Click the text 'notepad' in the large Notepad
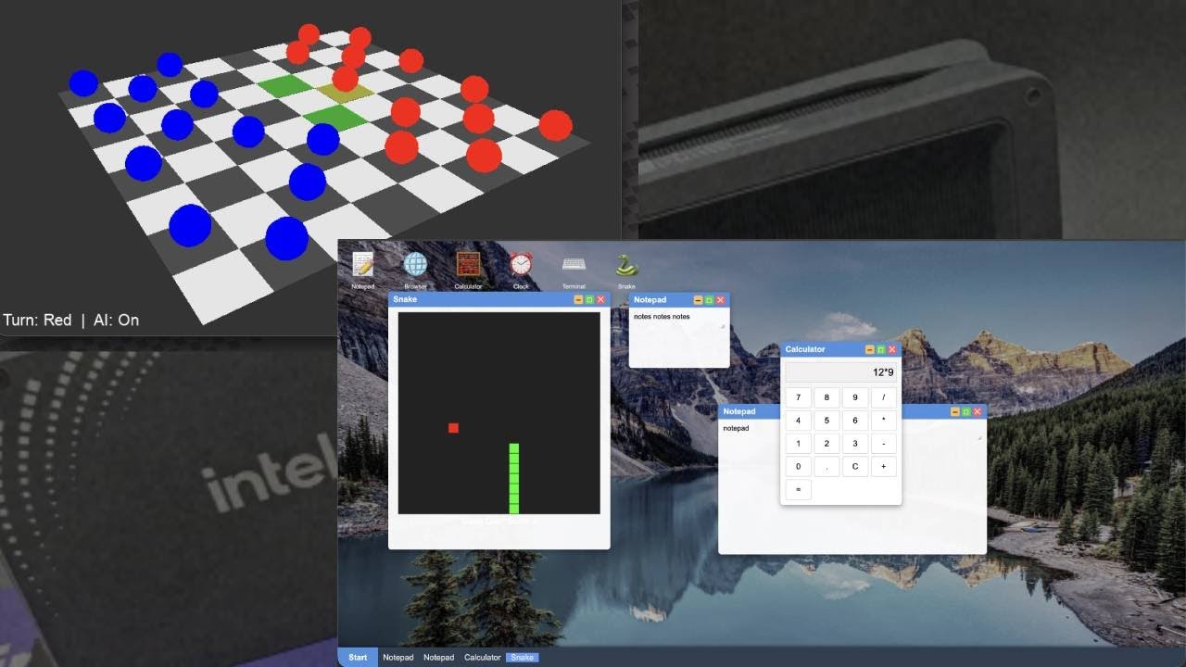Image resolution: width=1186 pixels, height=667 pixels. (x=736, y=428)
